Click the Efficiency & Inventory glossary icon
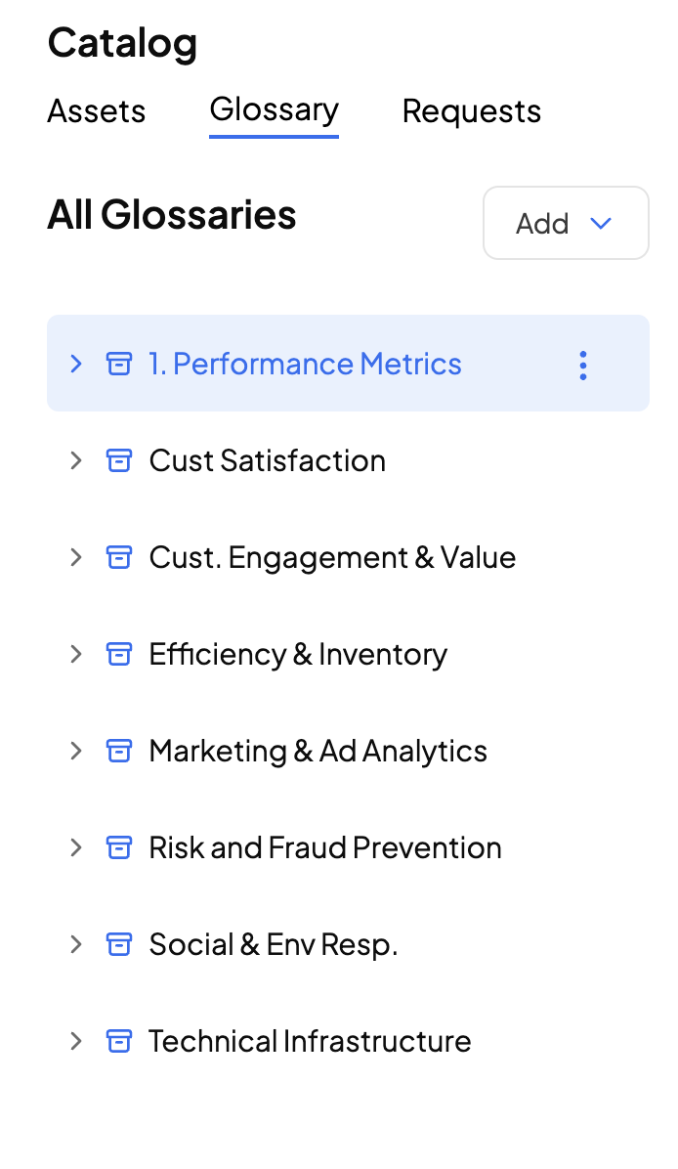 (118, 655)
